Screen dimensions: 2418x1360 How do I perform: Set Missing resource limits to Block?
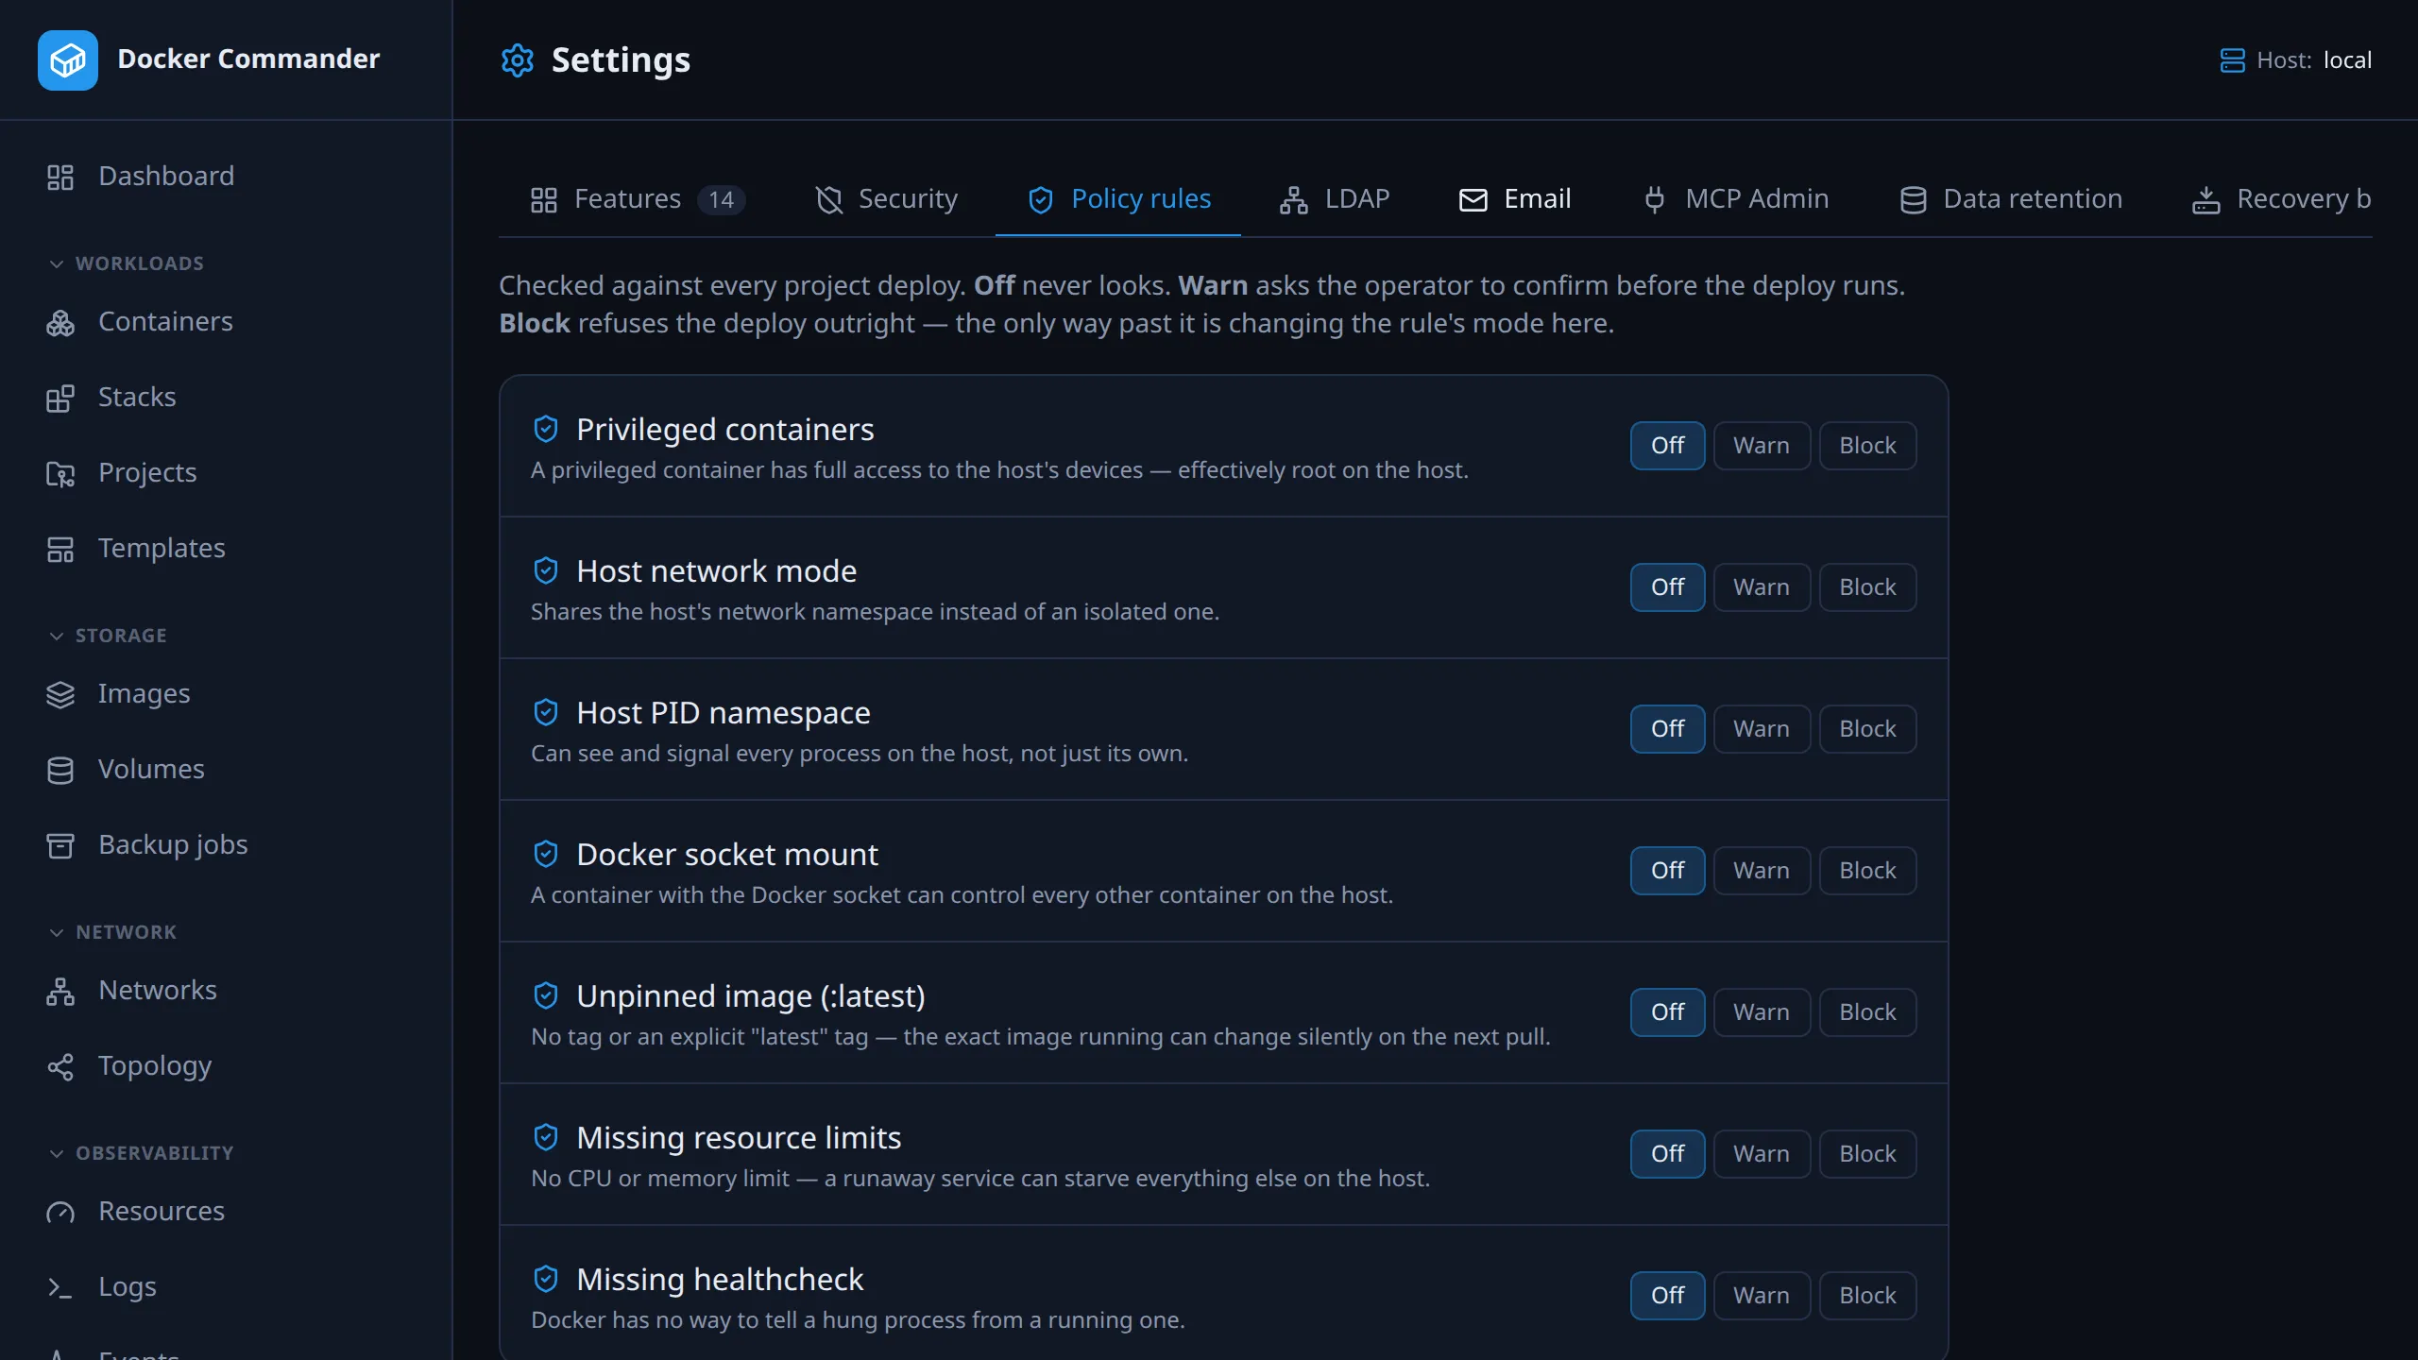1867,1154
